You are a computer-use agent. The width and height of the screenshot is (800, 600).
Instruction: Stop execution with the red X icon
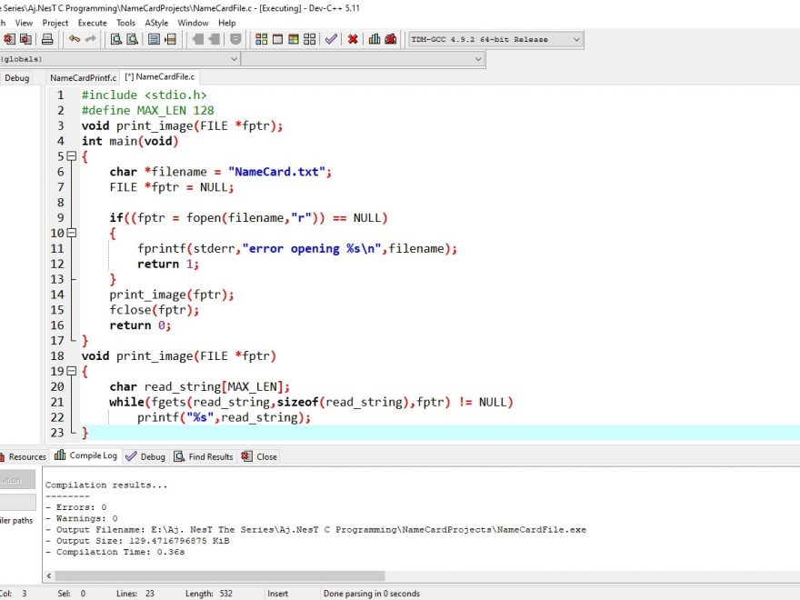coord(353,39)
